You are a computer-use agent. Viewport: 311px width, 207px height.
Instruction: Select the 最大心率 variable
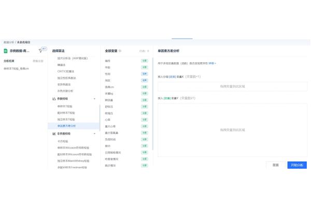click(110, 126)
